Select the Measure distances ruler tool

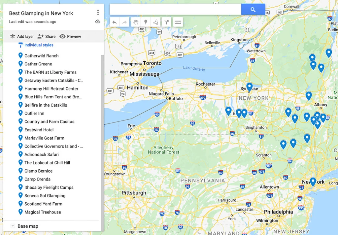point(178,22)
